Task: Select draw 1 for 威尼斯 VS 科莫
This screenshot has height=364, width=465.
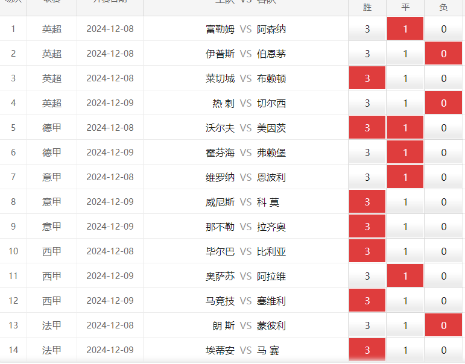Action: [405, 201]
